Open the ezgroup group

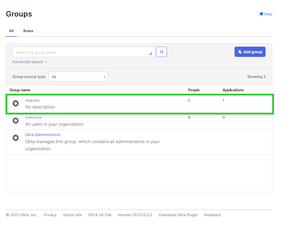pos(32,100)
